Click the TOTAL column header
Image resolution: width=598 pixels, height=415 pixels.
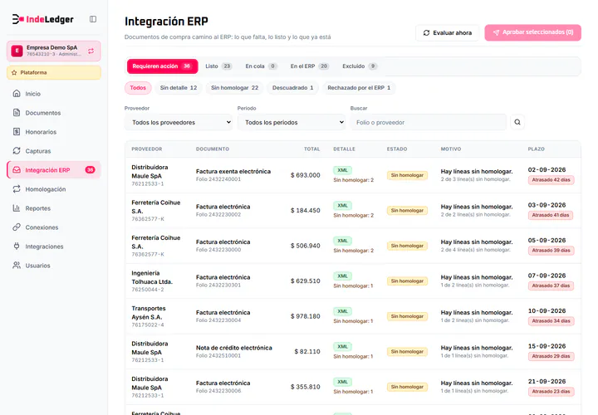pos(312,149)
